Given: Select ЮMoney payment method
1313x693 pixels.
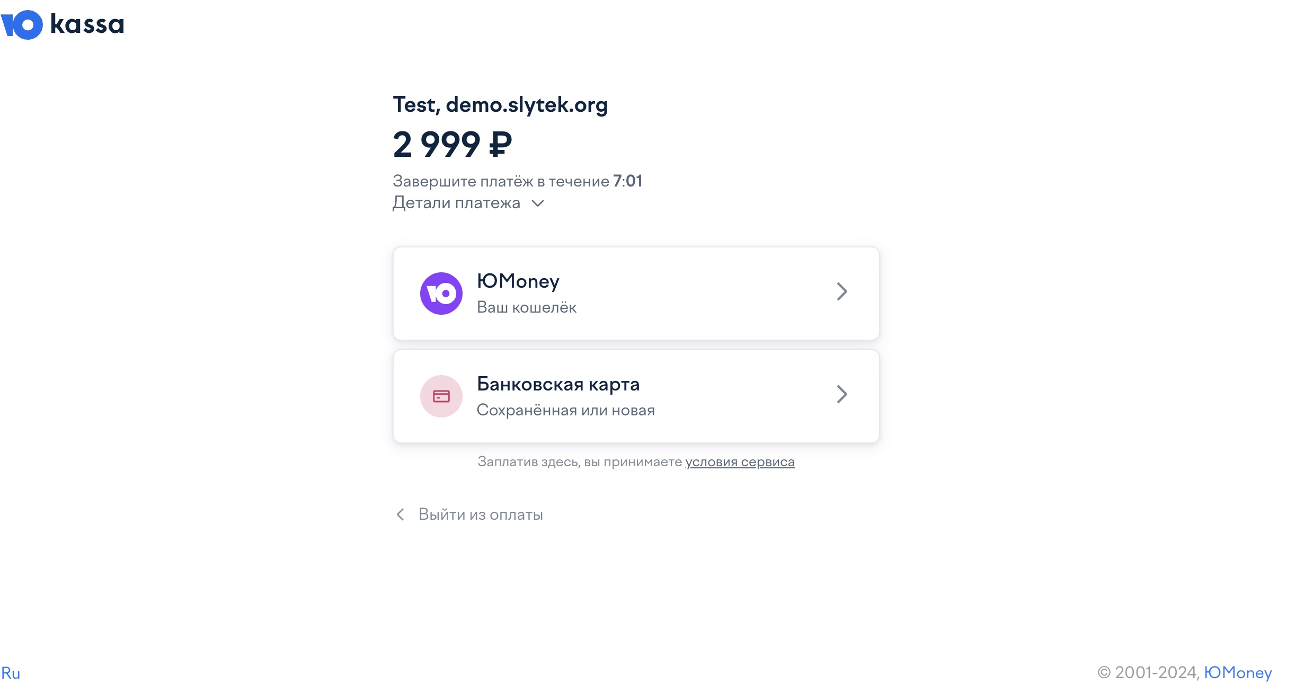Looking at the screenshot, I should pyautogui.click(x=636, y=294).
